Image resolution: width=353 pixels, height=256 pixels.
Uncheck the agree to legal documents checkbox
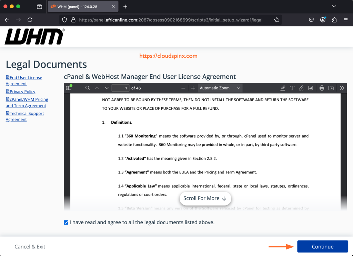coord(66,222)
